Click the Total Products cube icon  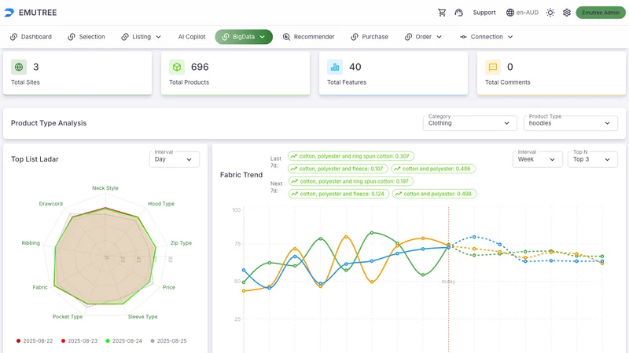tap(177, 67)
